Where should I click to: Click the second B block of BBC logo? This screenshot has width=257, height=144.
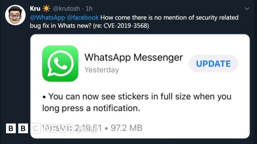tap(23, 128)
